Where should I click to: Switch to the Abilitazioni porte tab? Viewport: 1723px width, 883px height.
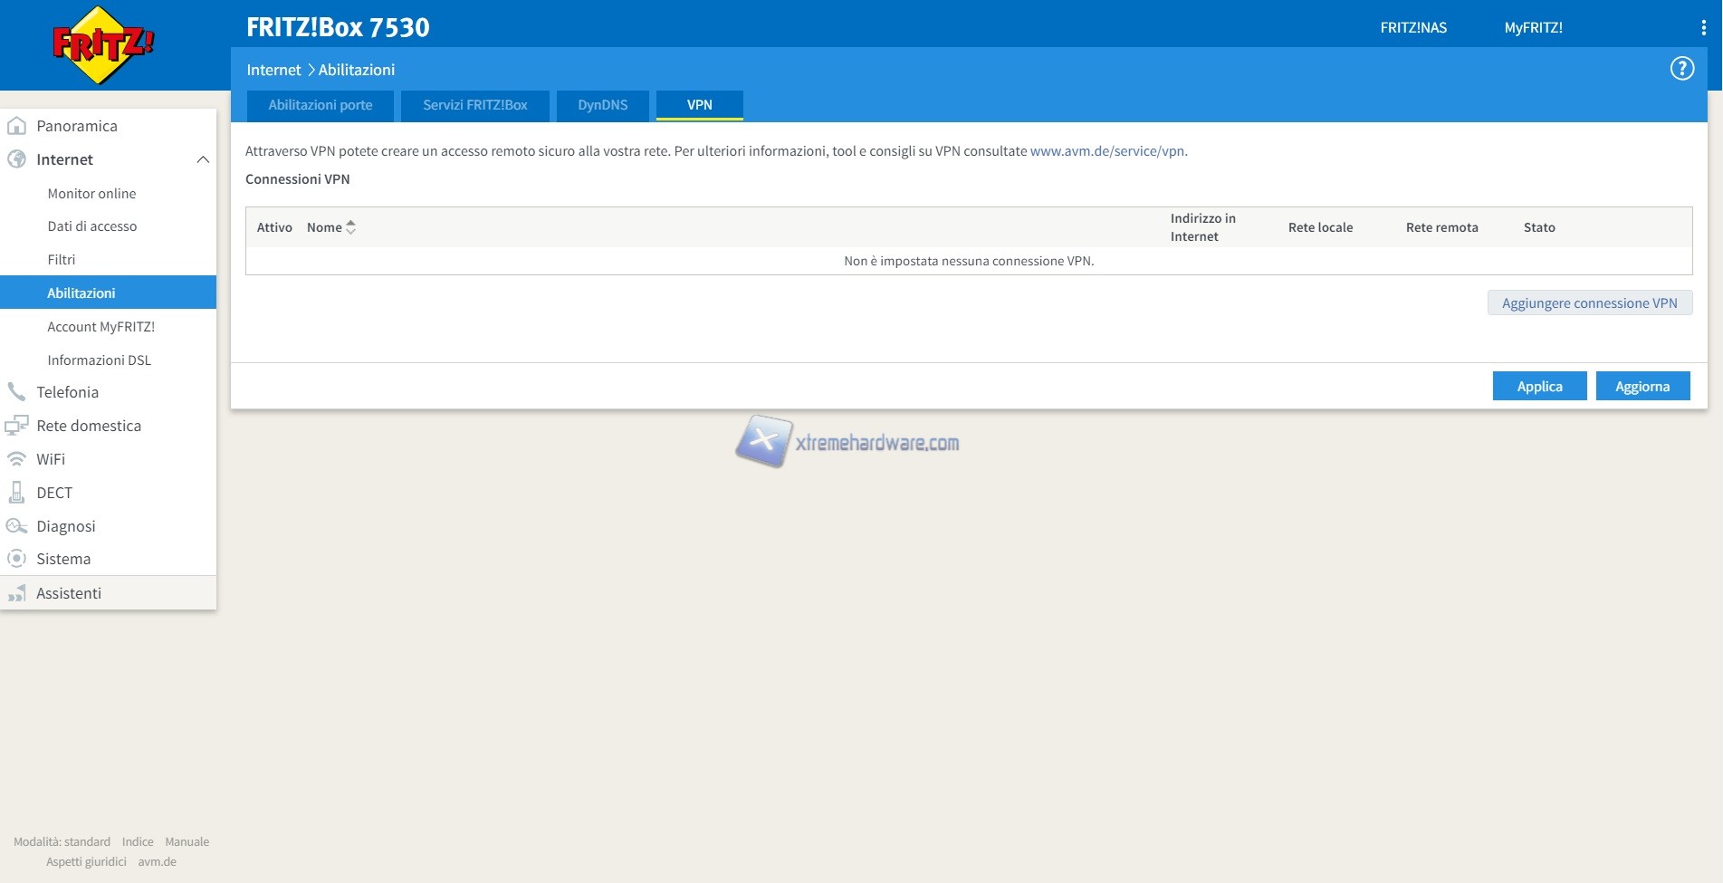coord(320,105)
